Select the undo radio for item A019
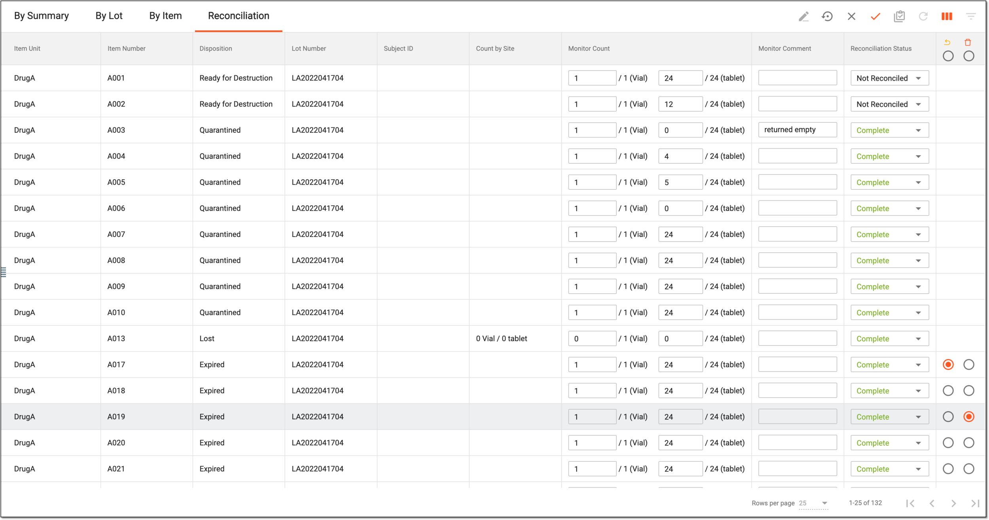The height and width of the screenshot is (520, 989). (x=948, y=417)
